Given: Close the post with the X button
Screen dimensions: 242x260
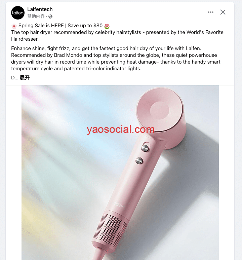Looking at the screenshot, I should click(223, 12).
